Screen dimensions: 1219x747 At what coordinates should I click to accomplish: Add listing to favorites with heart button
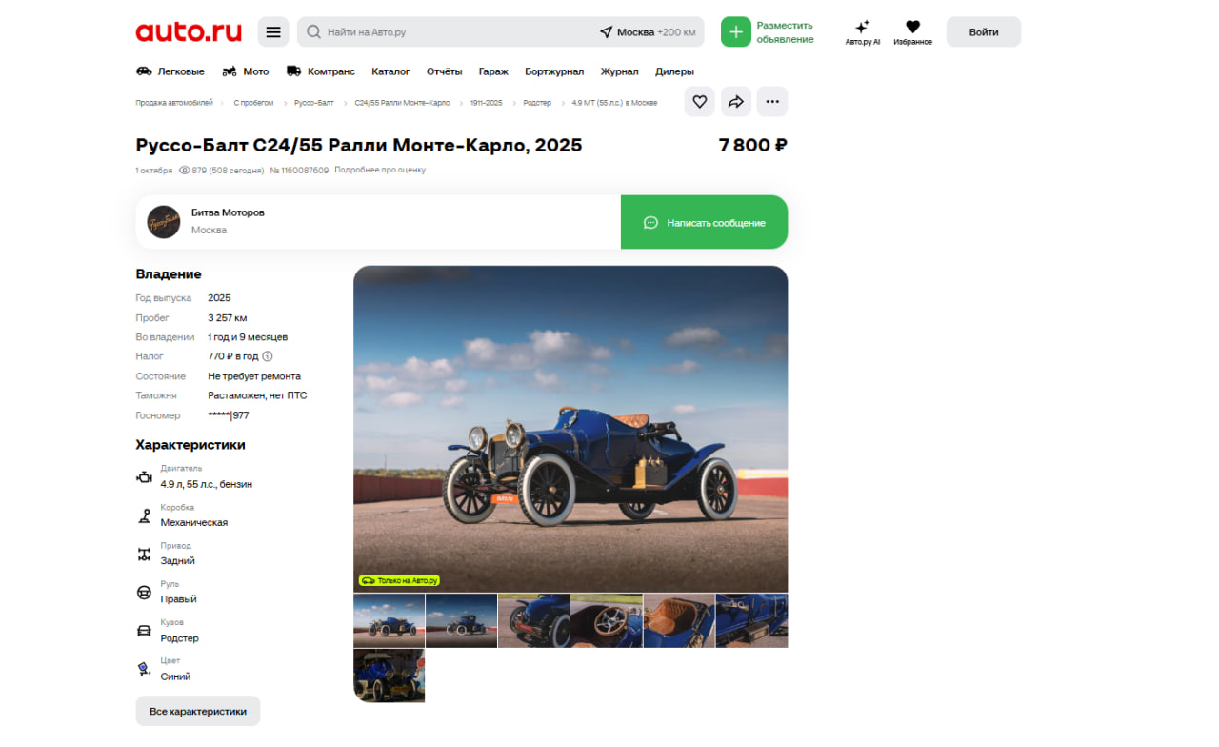[x=699, y=101]
